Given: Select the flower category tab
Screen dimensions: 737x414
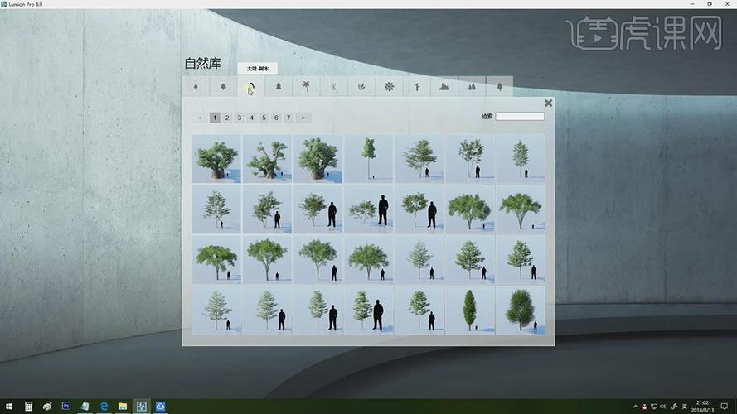Looking at the screenshot, I should pos(389,86).
